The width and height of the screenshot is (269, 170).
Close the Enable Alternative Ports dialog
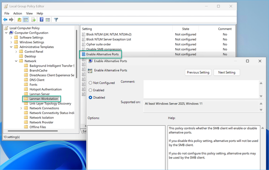[x=260, y=61]
